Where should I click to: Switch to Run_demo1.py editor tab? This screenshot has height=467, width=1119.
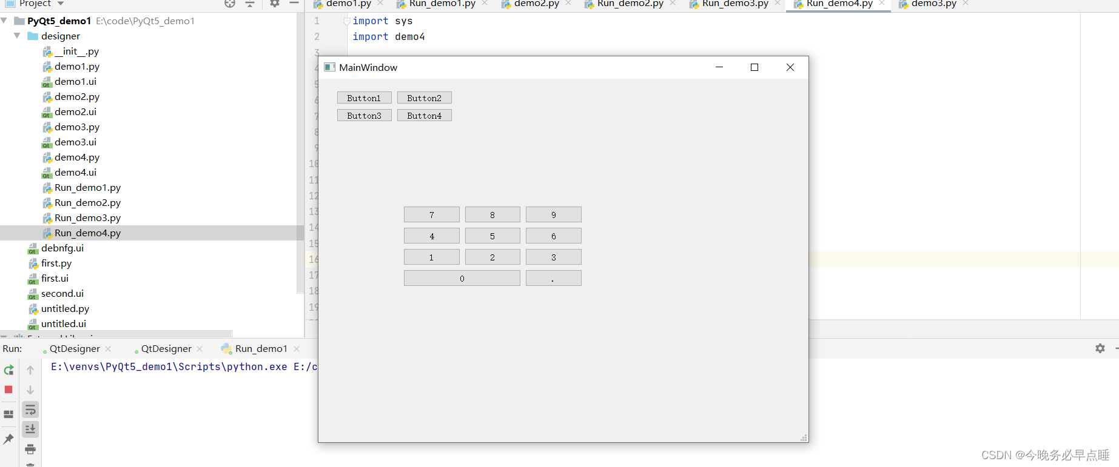click(x=442, y=4)
